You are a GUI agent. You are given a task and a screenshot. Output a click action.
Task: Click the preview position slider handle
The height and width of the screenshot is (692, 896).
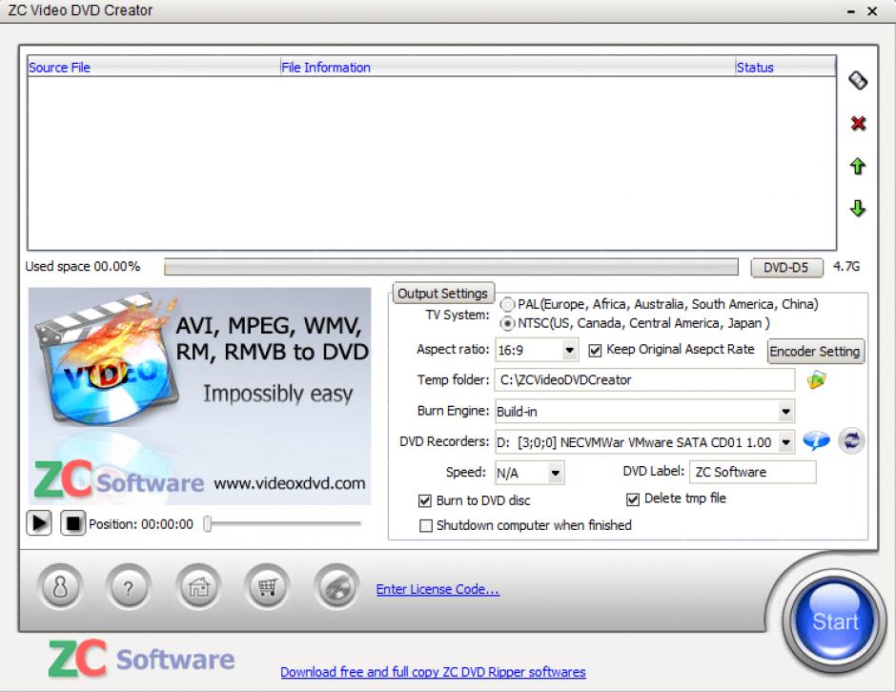(x=208, y=523)
